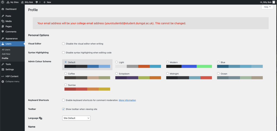Click the H5P Content icon
This screenshot has width=277, height=131.
click(x=3, y=76)
